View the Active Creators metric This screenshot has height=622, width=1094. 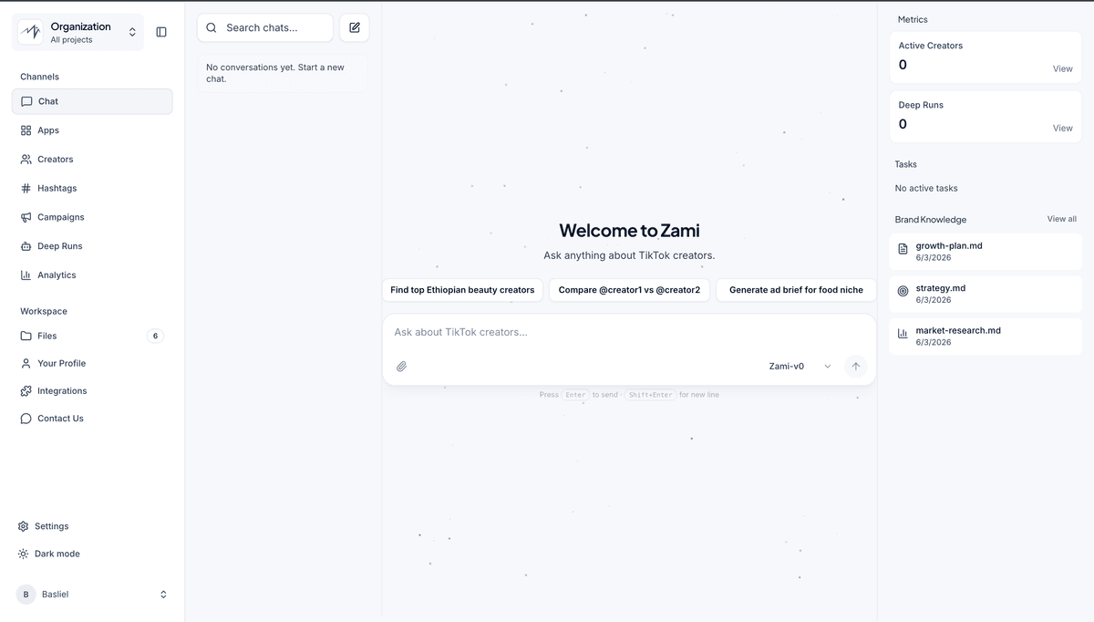click(1063, 68)
